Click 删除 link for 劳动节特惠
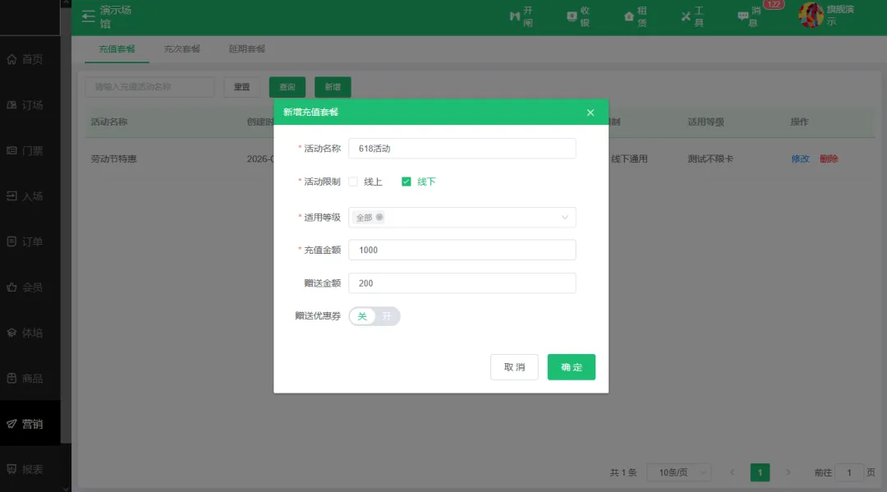This screenshot has height=492, width=887. point(829,159)
